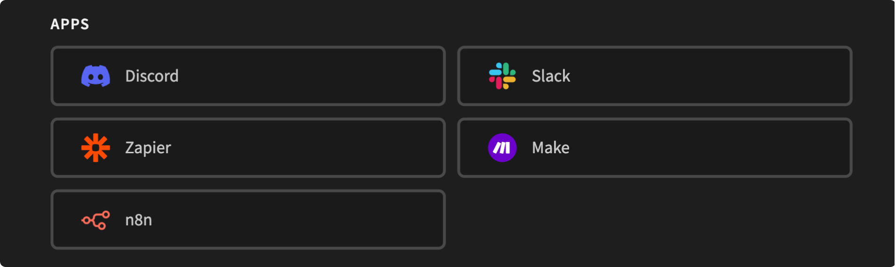Select the Zapier text label

click(148, 148)
